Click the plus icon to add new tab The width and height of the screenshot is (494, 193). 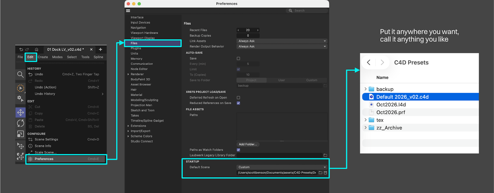click(x=100, y=49)
